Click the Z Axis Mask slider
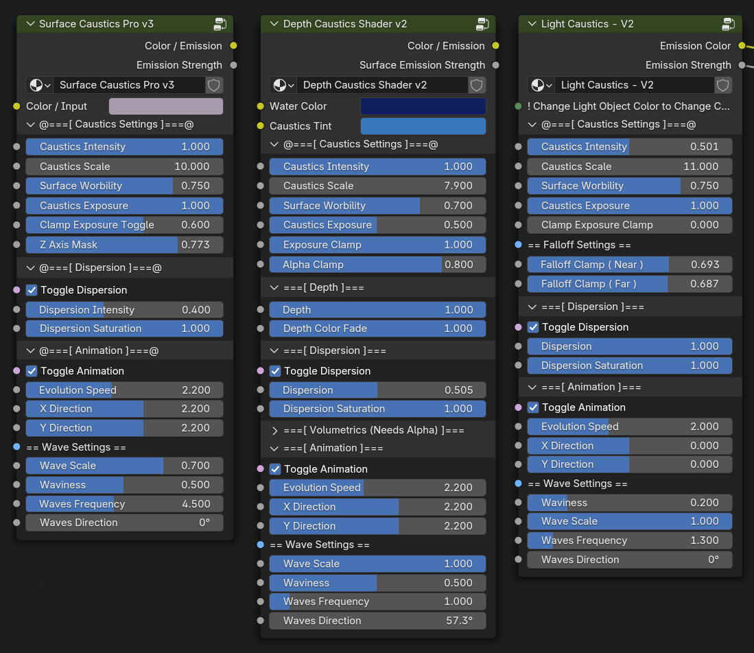Viewport: 754px width, 653px height. coord(124,245)
